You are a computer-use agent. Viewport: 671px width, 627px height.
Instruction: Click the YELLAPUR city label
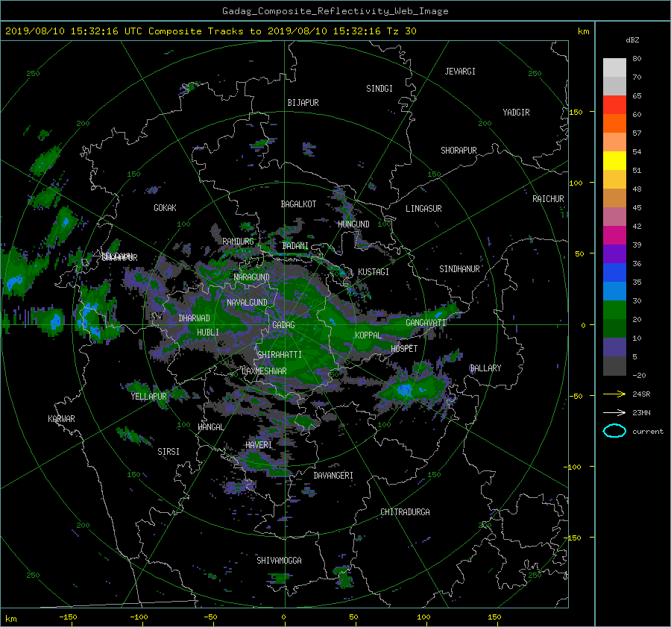[148, 397]
